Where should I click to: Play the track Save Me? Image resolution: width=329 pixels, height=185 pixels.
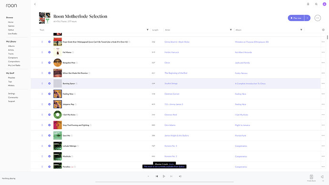tap(49, 135)
